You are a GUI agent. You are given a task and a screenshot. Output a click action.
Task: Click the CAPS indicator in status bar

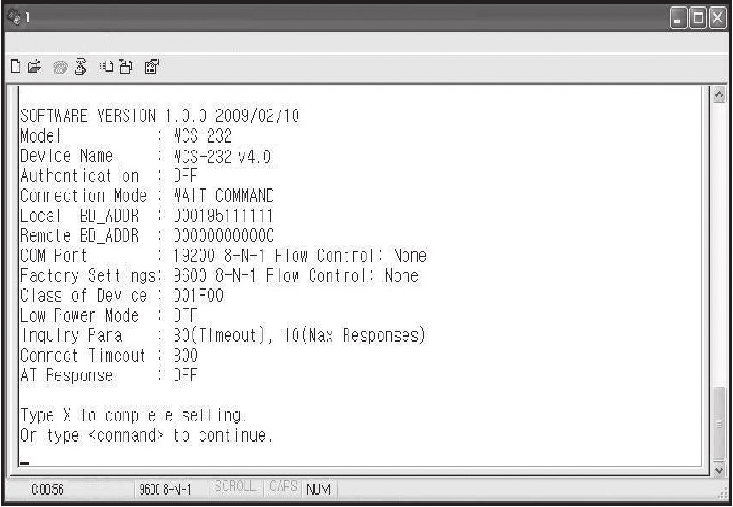click(283, 487)
